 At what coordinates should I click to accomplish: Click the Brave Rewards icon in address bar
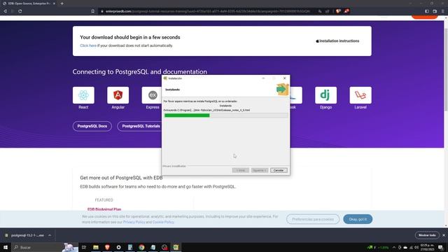(x=346, y=11)
